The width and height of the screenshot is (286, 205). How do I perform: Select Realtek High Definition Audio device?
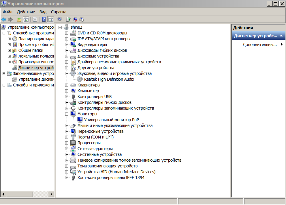click(109, 79)
